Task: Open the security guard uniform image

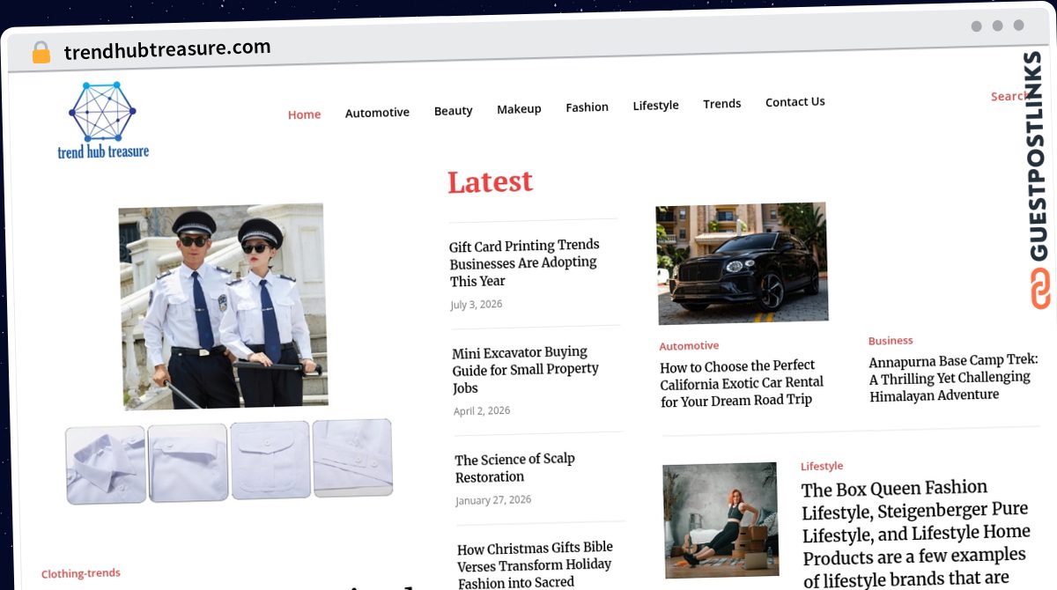Action: (x=223, y=306)
